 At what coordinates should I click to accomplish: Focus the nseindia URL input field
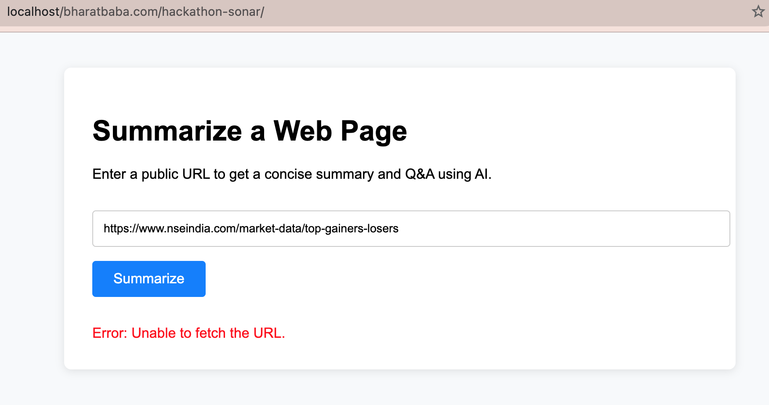pyautogui.click(x=411, y=229)
